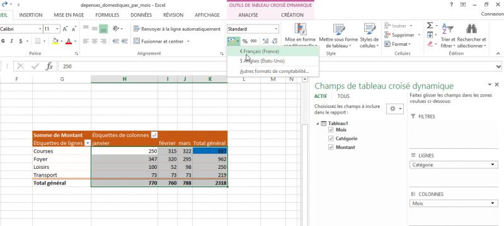Open Trier et filtrer

point(448,36)
